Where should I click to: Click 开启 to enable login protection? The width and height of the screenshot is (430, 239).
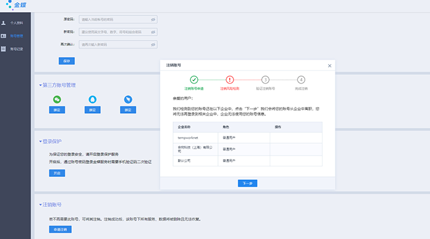coord(57,173)
